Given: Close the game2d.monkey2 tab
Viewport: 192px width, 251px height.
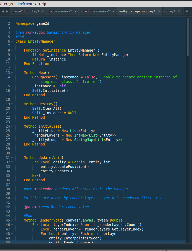Looking at the screenshot, I should pyautogui.click(x=43, y=12).
